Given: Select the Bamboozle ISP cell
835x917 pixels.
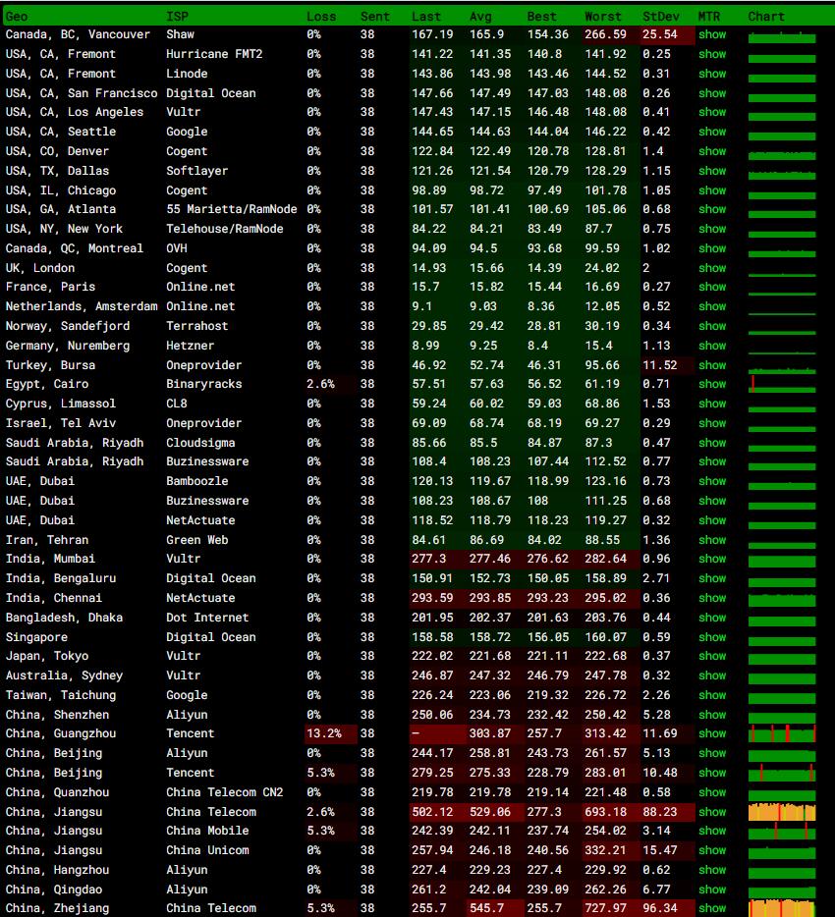Looking at the screenshot, I should pyautogui.click(x=197, y=481).
